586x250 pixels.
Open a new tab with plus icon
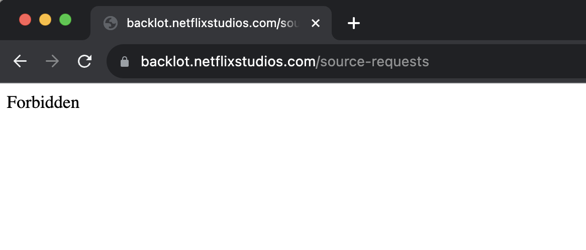(353, 24)
